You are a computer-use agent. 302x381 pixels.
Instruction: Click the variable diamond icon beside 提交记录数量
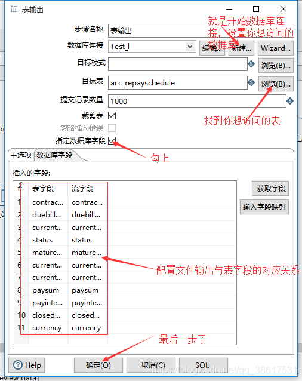[290, 101]
